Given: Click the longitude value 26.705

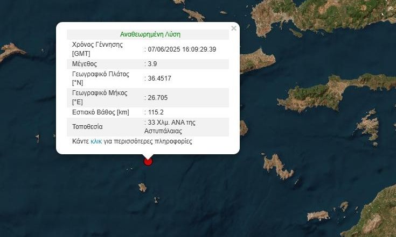Looking at the screenshot, I should click(157, 98).
